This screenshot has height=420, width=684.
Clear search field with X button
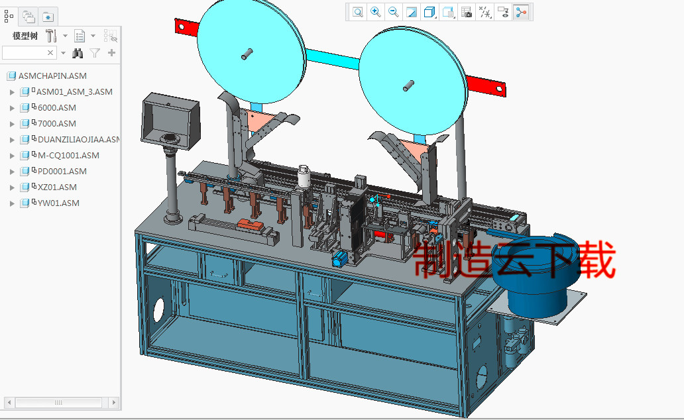tap(50, 53)
